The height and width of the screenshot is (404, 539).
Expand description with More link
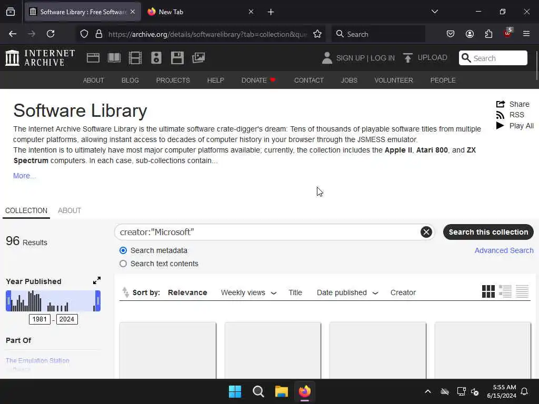click(x=24, y=176)
